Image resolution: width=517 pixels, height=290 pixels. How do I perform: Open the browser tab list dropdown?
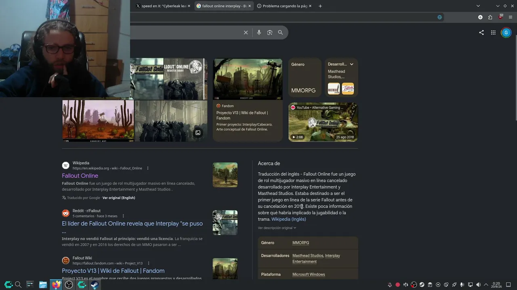[x=478, y=6]
